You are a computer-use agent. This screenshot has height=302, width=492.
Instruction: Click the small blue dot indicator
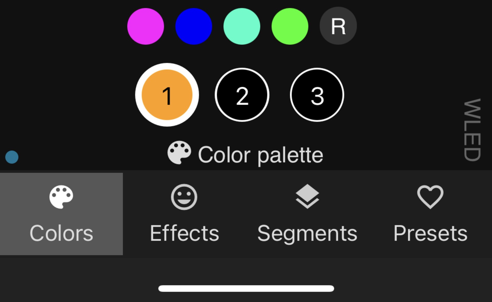click(12, 157)
